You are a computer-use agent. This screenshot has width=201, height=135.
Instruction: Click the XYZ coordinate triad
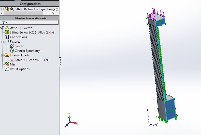71,120
